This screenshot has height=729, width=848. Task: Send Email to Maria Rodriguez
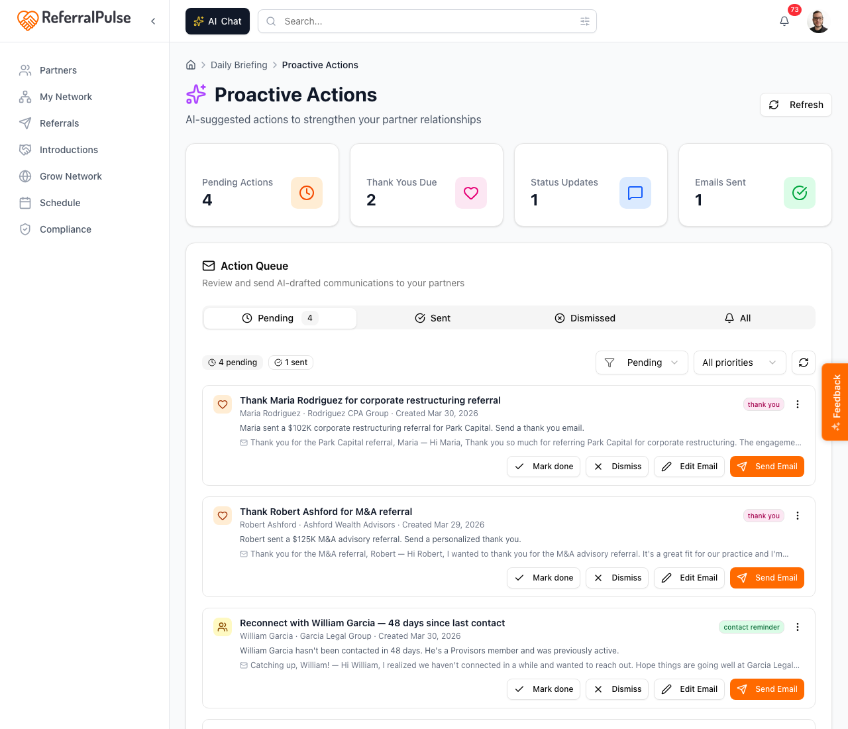pos(767,467)
